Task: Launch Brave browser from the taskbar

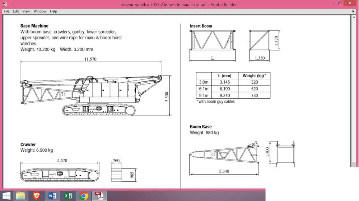Action: (x=36, y=196)
